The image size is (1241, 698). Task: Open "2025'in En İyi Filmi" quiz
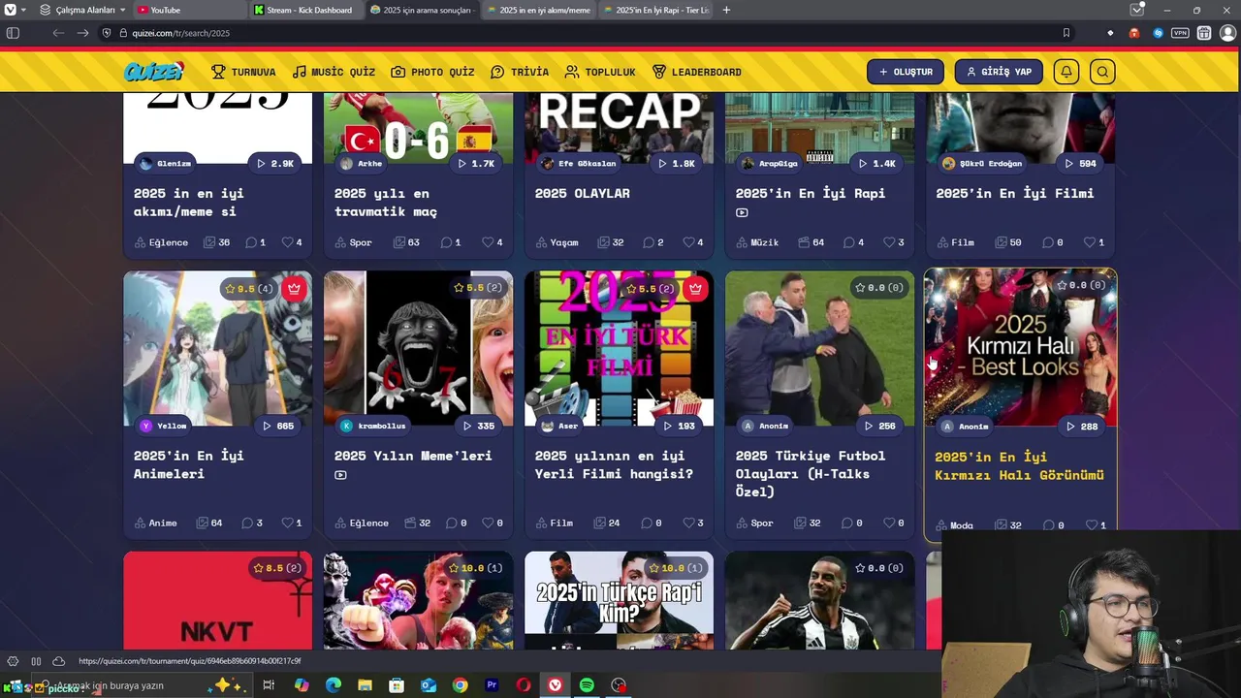[x=1015, y=193]
